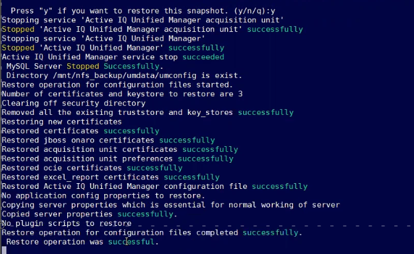Click the number 3 after 'restore are'
The height and width of the screenshot is (254, 414).
(240, 94)
